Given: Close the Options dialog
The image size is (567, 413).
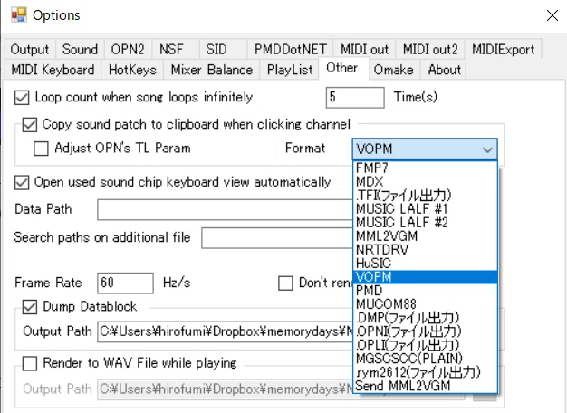Looking at the screenshot, I should (x=553, y=15).
